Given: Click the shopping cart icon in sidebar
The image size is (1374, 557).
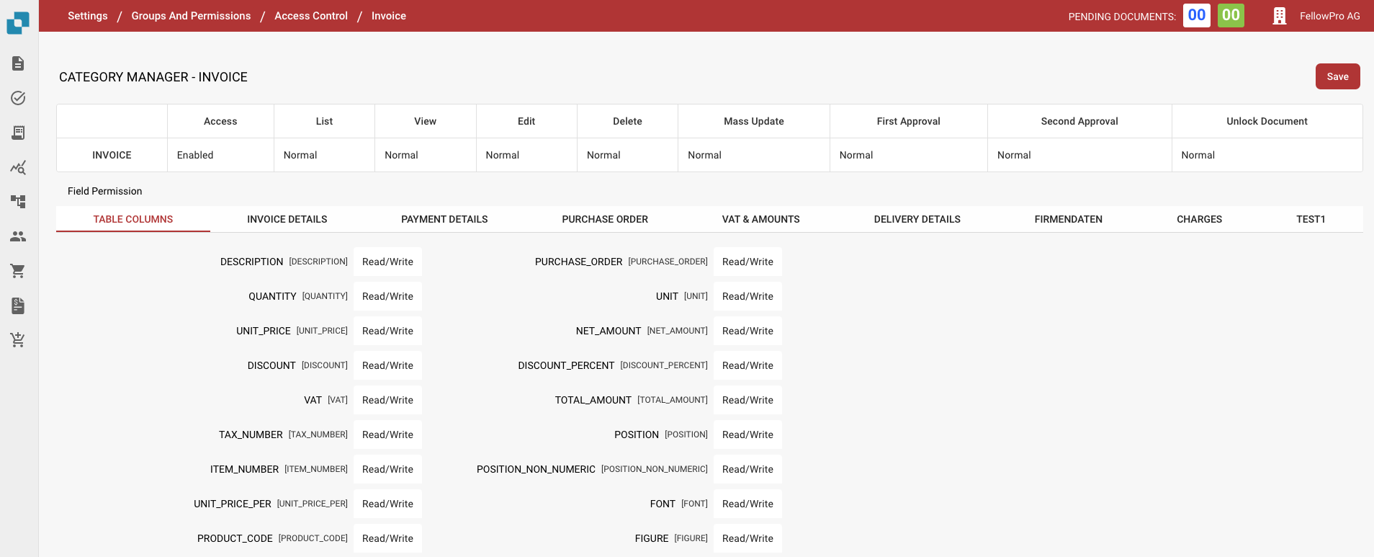Looking at the screenshot, I should 18,271.
